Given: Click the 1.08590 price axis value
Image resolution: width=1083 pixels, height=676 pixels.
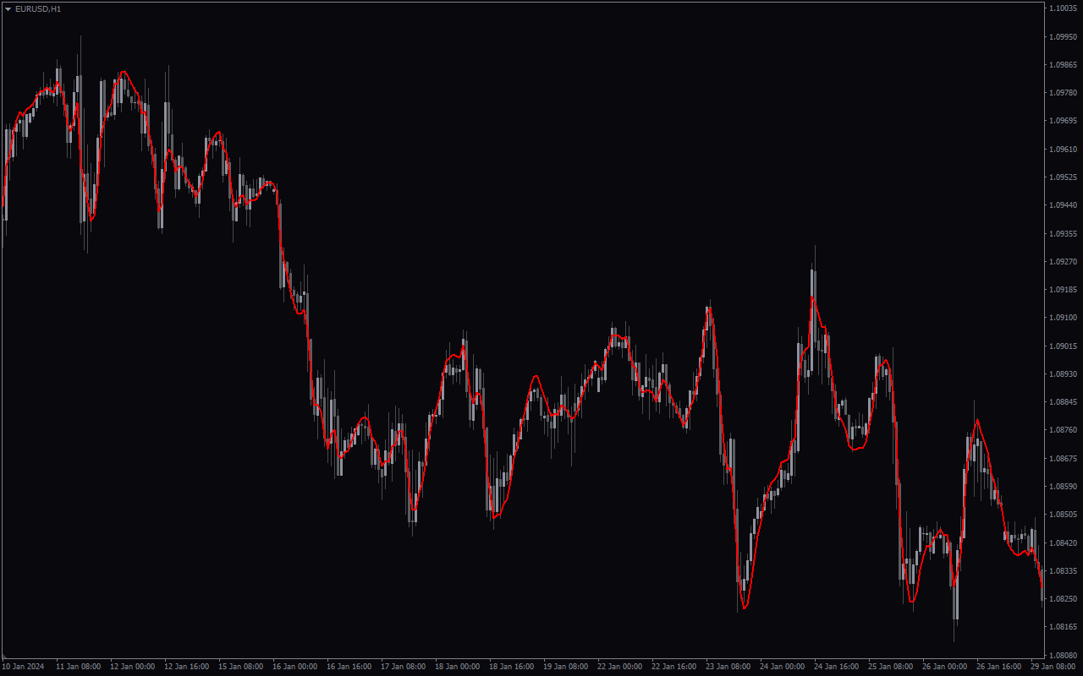Looking at the screenshot, I should click(x=1063, y=486).
